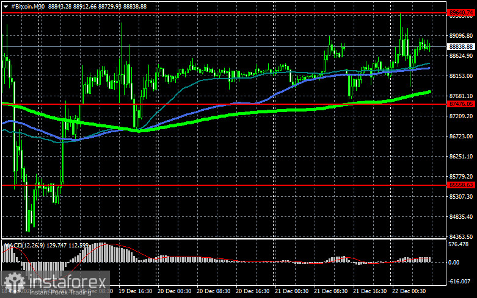Click the MACD 0.00 scale value
Image resolution: width=477 pixels, height=298 pixels.
(x=454, y=263)
